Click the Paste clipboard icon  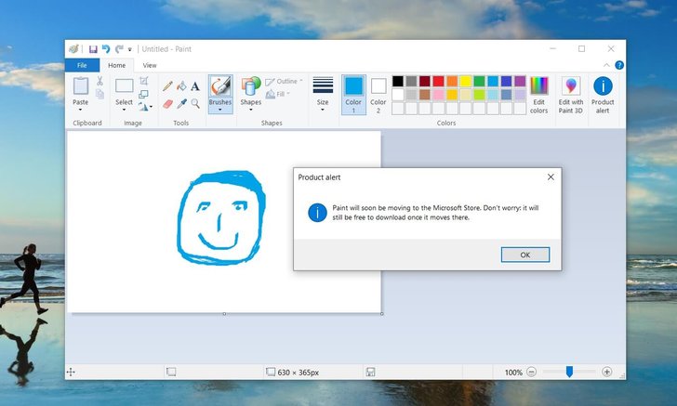81,85
